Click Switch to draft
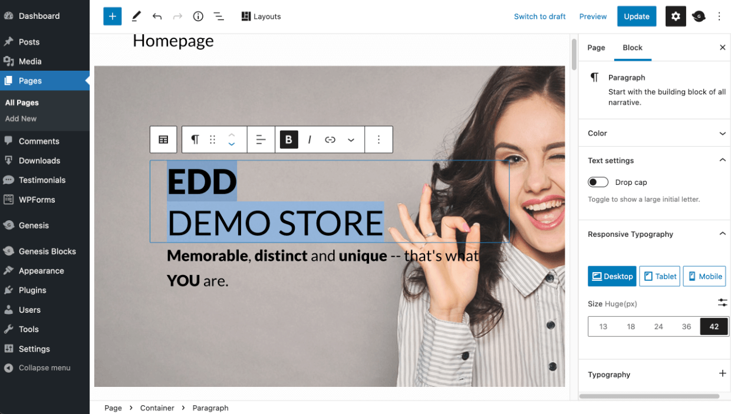The width and height of the screenshot is (731, 414). click(x=539, y=16)
